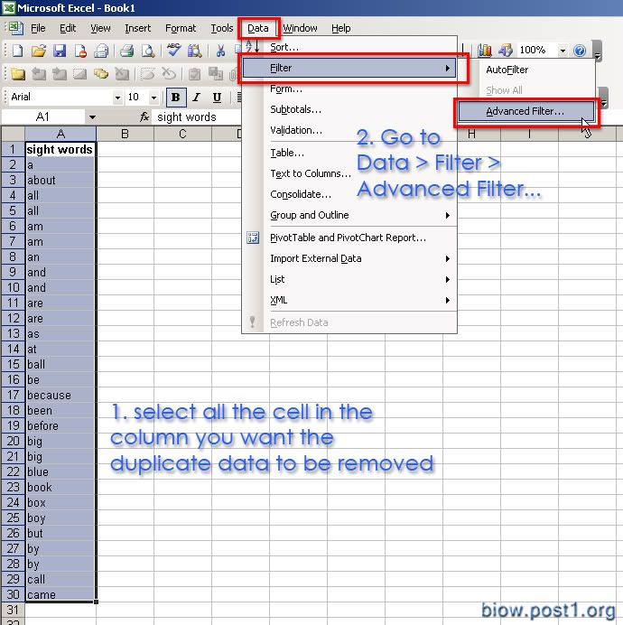Click the Name Box showing A1
Screen dimensions: 623x625
pos(43,117)
